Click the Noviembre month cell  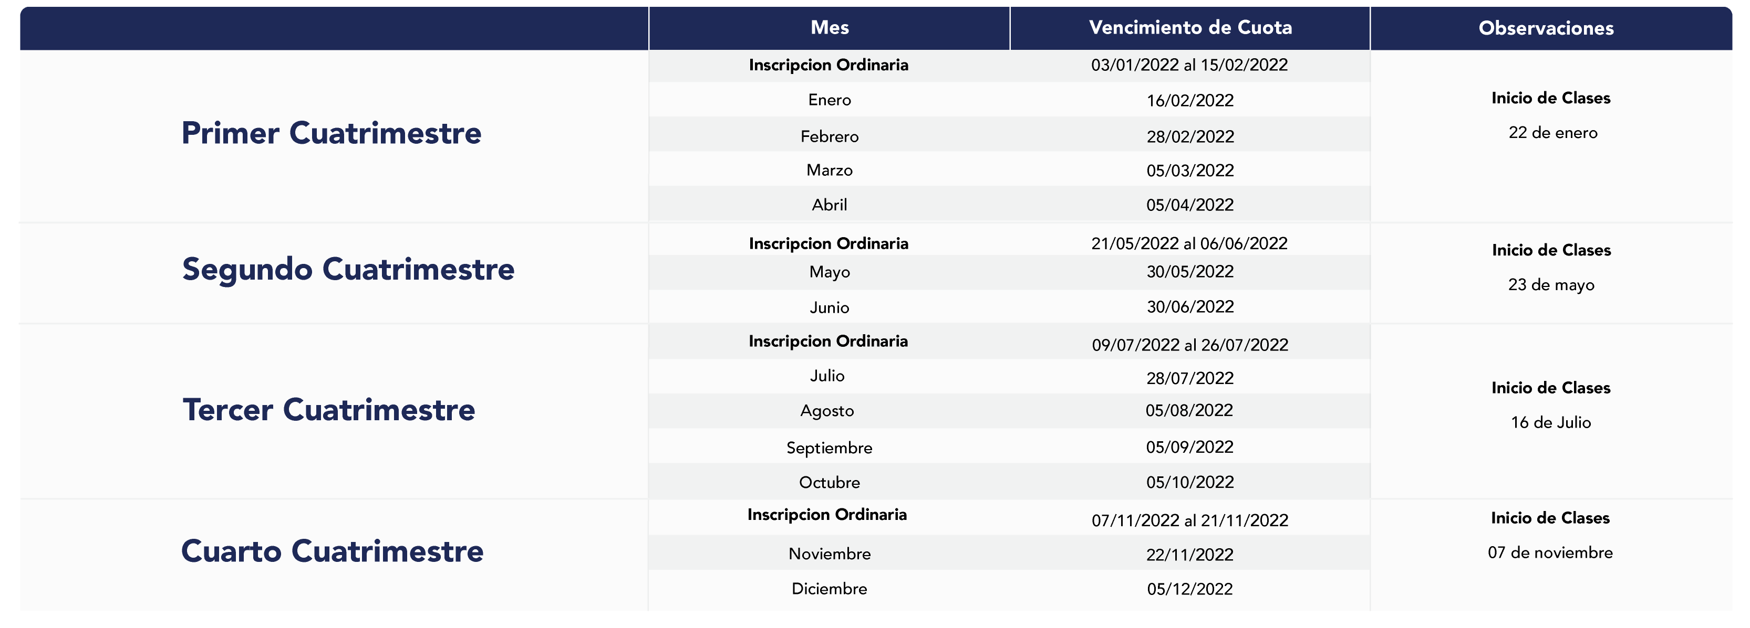tap(830, 554)
